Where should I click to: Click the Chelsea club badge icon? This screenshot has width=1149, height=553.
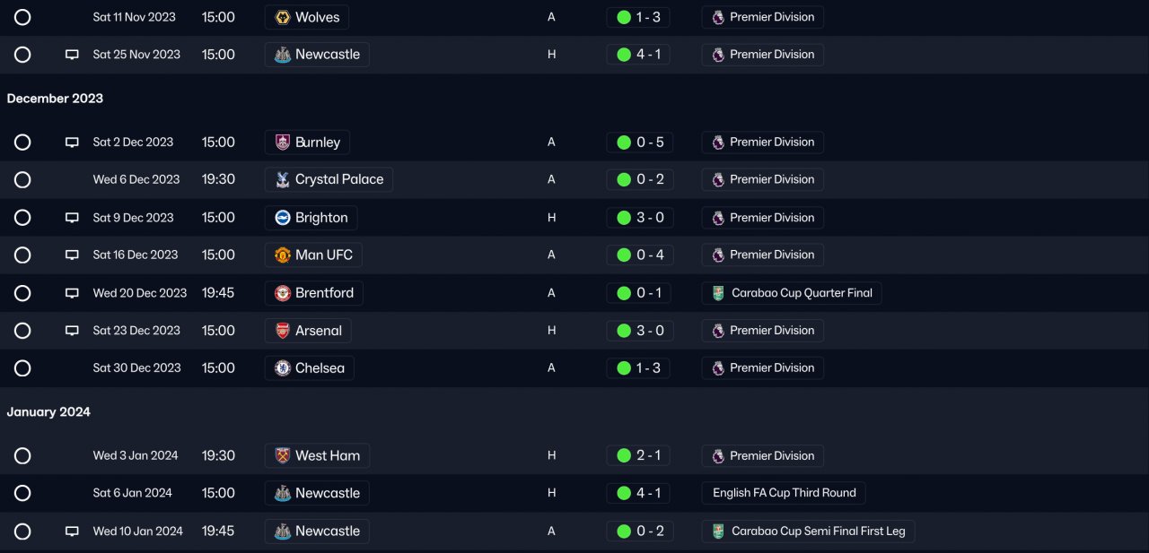[283, 368]
